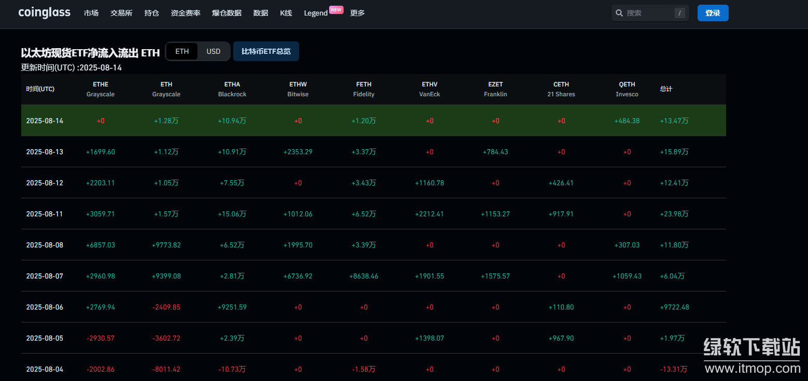Open the 交易所 nav item
This screenshot has height=381, width=808.
[x=121, y=13]
